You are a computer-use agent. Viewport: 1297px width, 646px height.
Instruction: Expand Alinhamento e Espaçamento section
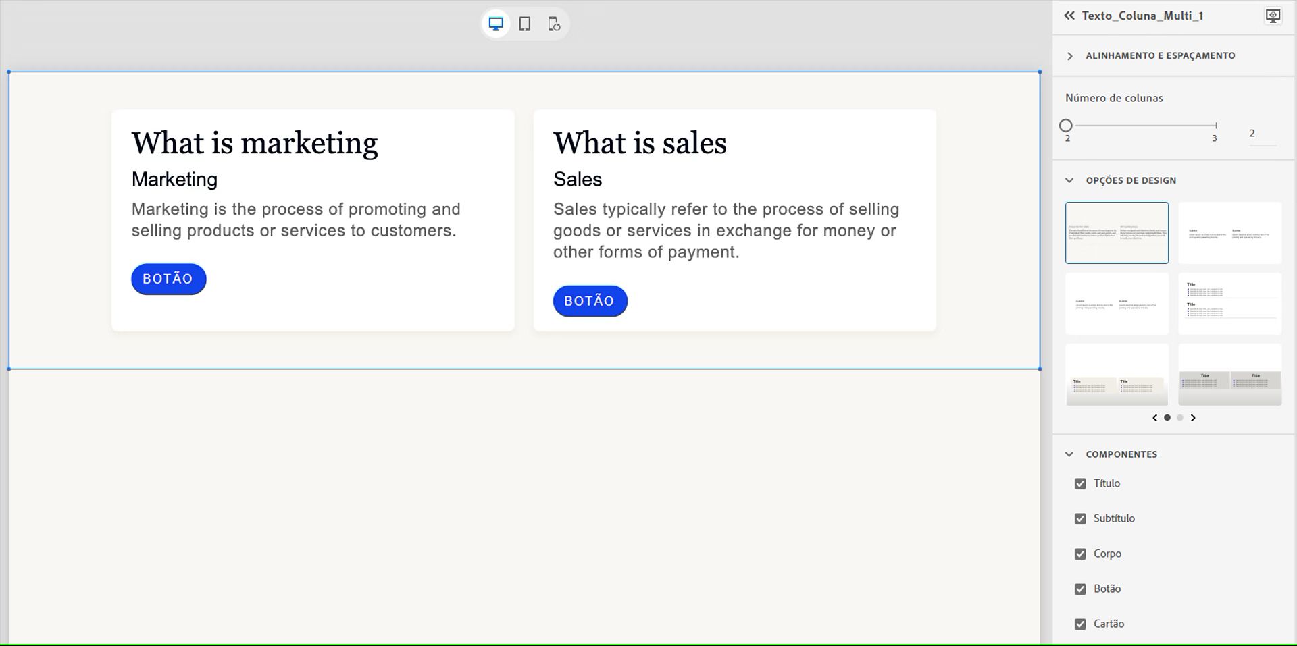pyautogui.click(x=1070, y=56)
